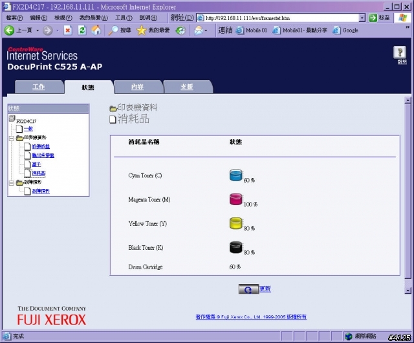
Task: Open the 消耗品 tree link
Action: [39, 173]
